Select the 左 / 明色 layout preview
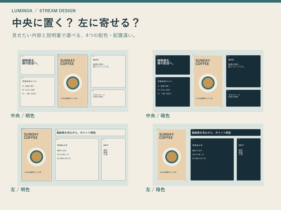Viewport: 281px width, 210px height. [73, 155]
